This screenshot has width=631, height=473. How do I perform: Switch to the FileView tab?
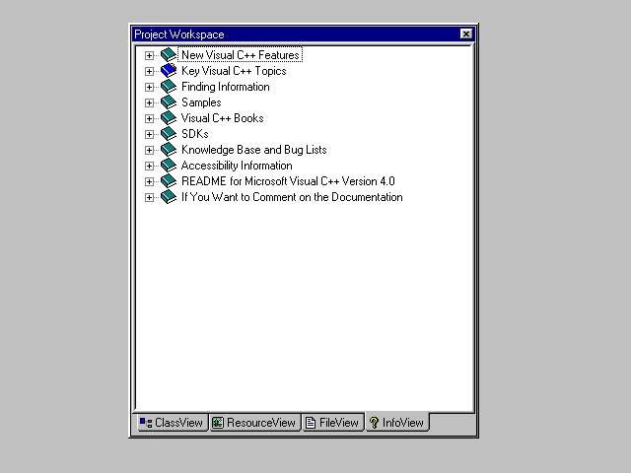pos(331,423)
